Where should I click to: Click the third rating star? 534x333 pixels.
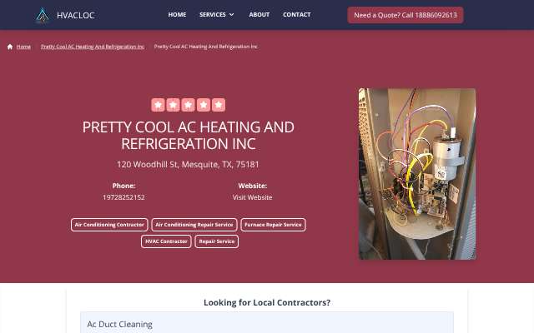click(189, 105)
